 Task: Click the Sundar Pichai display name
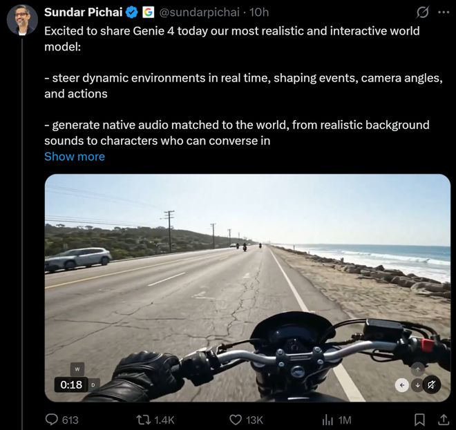[83, 12]
